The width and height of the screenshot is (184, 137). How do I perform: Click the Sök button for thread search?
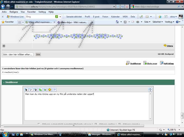click(x=38, y=55)
